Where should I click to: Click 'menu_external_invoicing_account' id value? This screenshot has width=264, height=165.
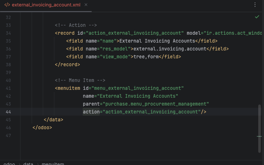[137, 88]
